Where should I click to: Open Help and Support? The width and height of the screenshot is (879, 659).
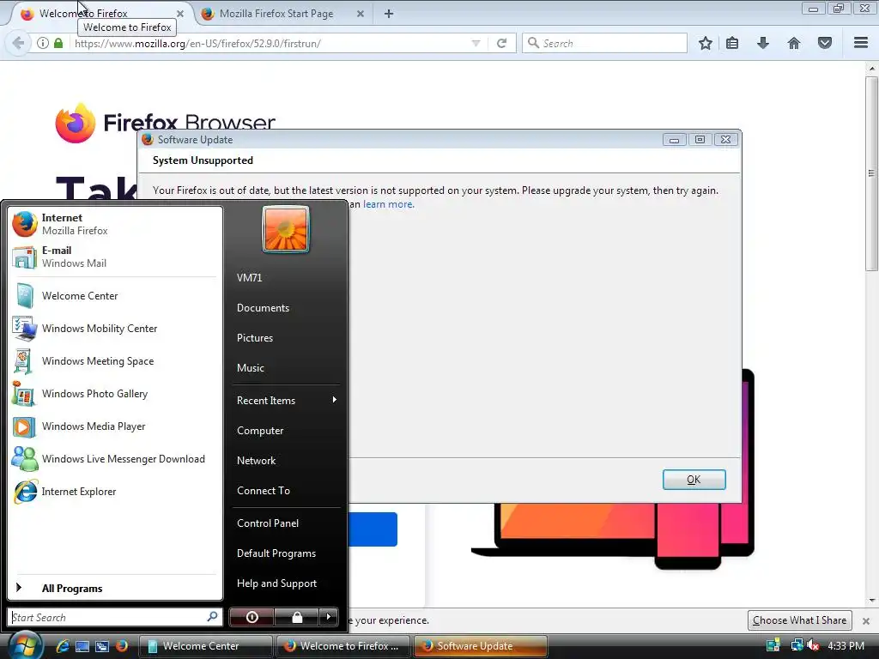(x=286, y=583)
